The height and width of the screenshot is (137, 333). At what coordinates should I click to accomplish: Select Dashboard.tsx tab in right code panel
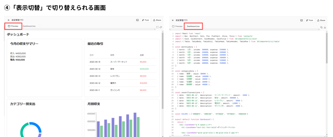pyautogui.click(x=193, y=26)
